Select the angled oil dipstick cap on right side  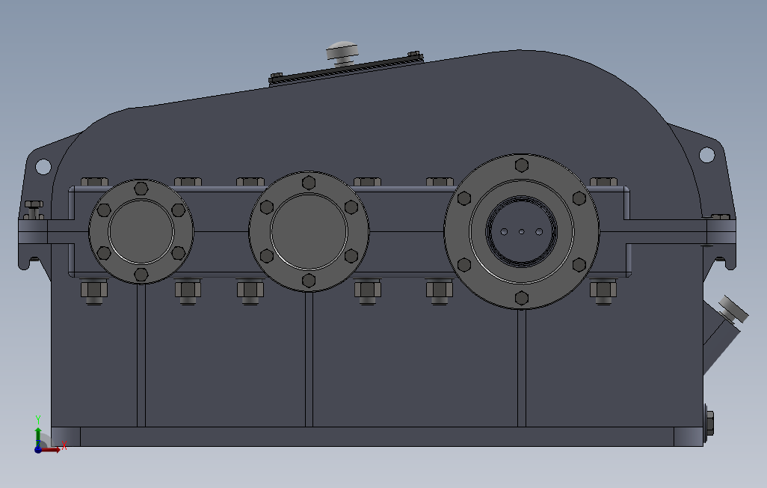pos(733,310)
